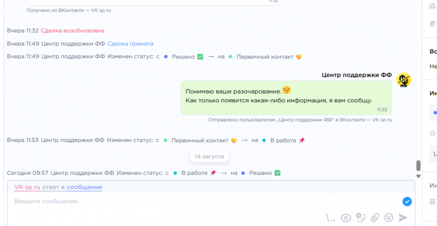Click the mail icon in right sidebar
The image size is (437, 226).
click(432, 6)
